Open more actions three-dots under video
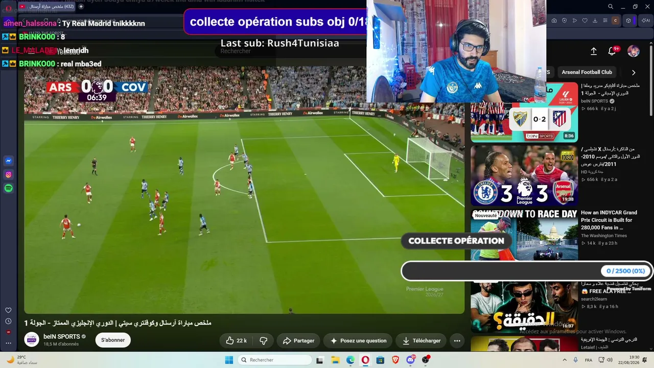654x368 pixels. tap(457, 340)
